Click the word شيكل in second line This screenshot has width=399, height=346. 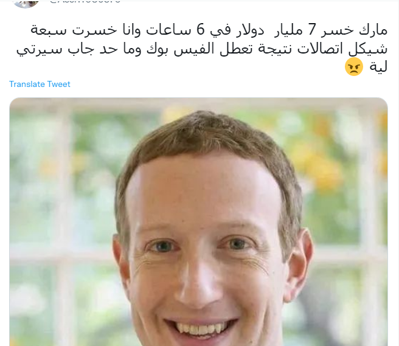(x=368, y=49)
